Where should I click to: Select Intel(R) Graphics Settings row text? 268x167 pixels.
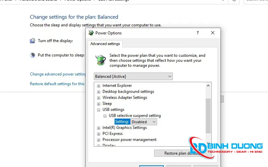[125, 128]
